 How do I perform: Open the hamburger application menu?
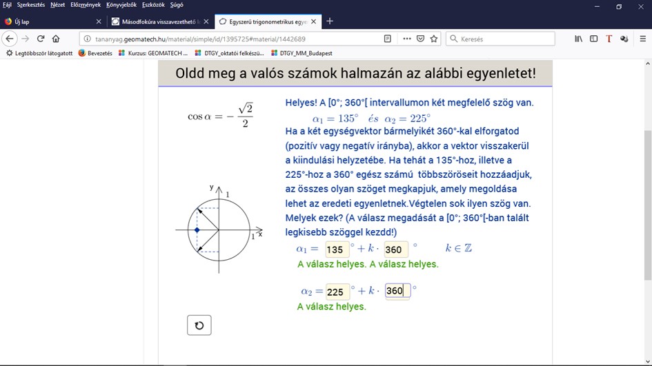(642, 39)
